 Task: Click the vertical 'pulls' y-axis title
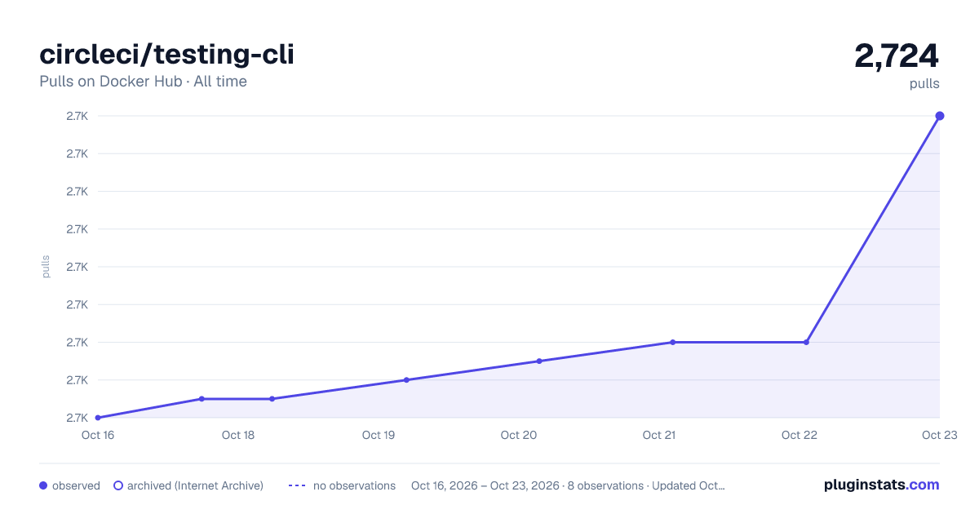coord(46,267)
